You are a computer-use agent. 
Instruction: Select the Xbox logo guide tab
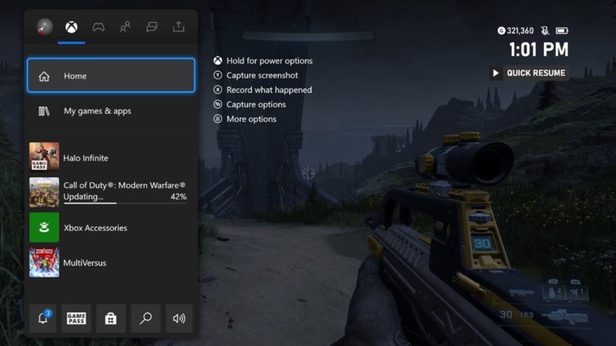pos(71,27)
